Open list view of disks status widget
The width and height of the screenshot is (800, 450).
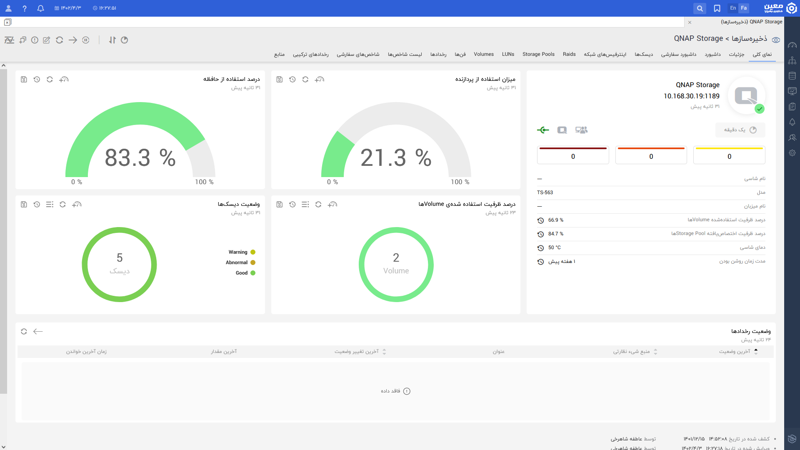[x=50, y=204]
